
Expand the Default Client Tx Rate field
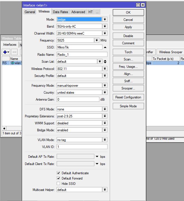pyautogui.click(x=97, y=164)
